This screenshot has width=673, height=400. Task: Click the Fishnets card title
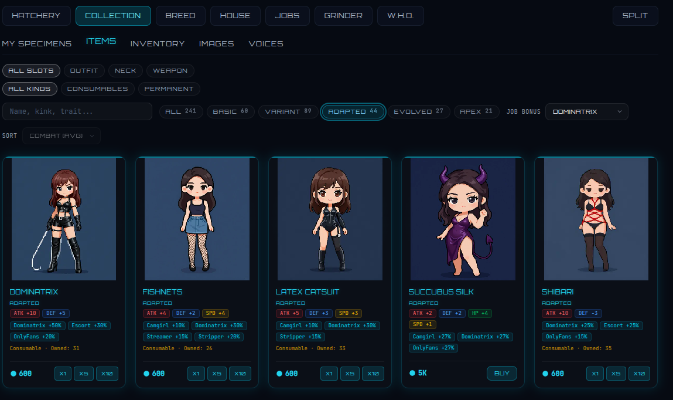162,291
